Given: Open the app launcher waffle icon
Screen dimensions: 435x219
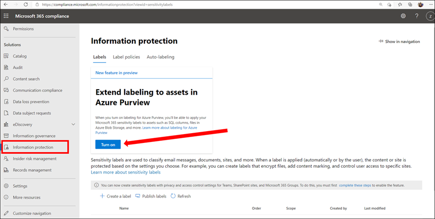Looking at the screenshot, I should (6, 16).
